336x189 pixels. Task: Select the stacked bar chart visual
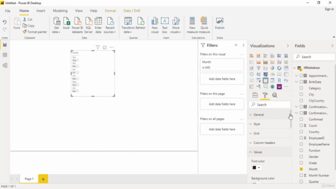click(251, 56)
